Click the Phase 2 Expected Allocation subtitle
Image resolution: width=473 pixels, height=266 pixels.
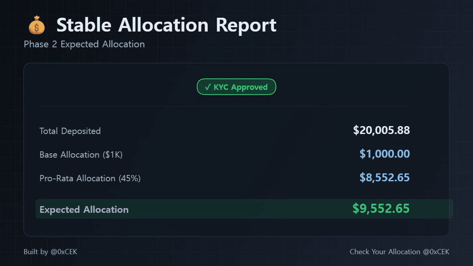[x=84, y=44]
